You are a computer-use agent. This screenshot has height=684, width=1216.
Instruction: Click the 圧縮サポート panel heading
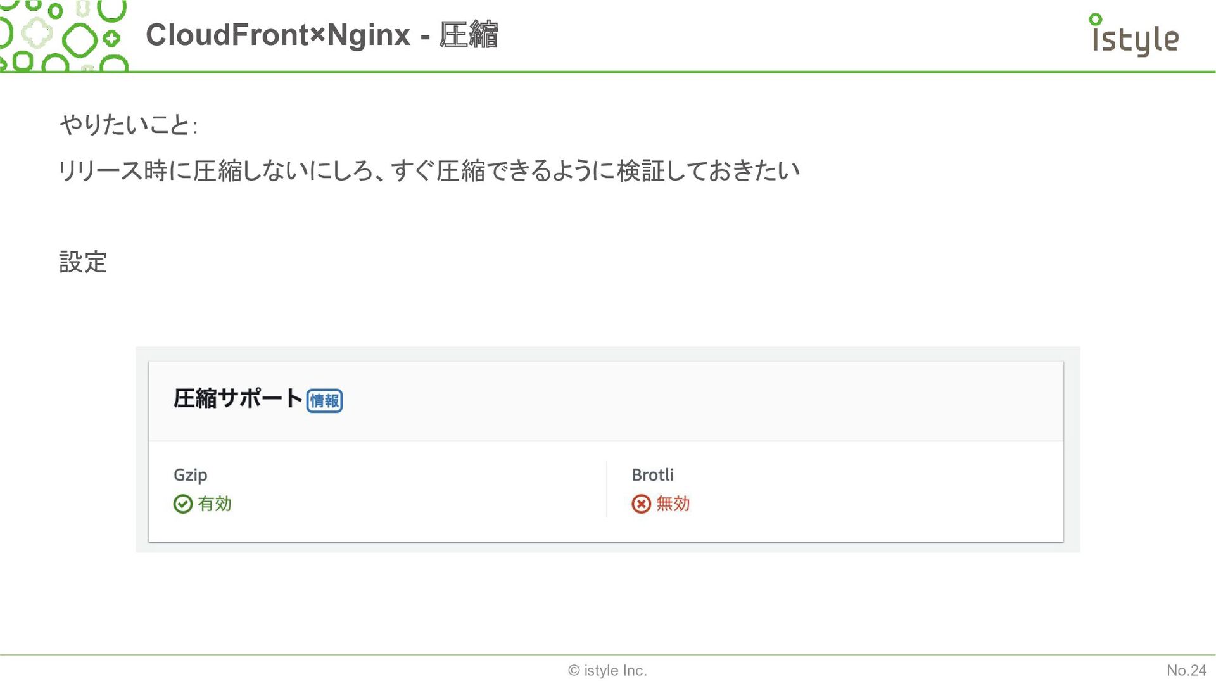tap(238, 398)
